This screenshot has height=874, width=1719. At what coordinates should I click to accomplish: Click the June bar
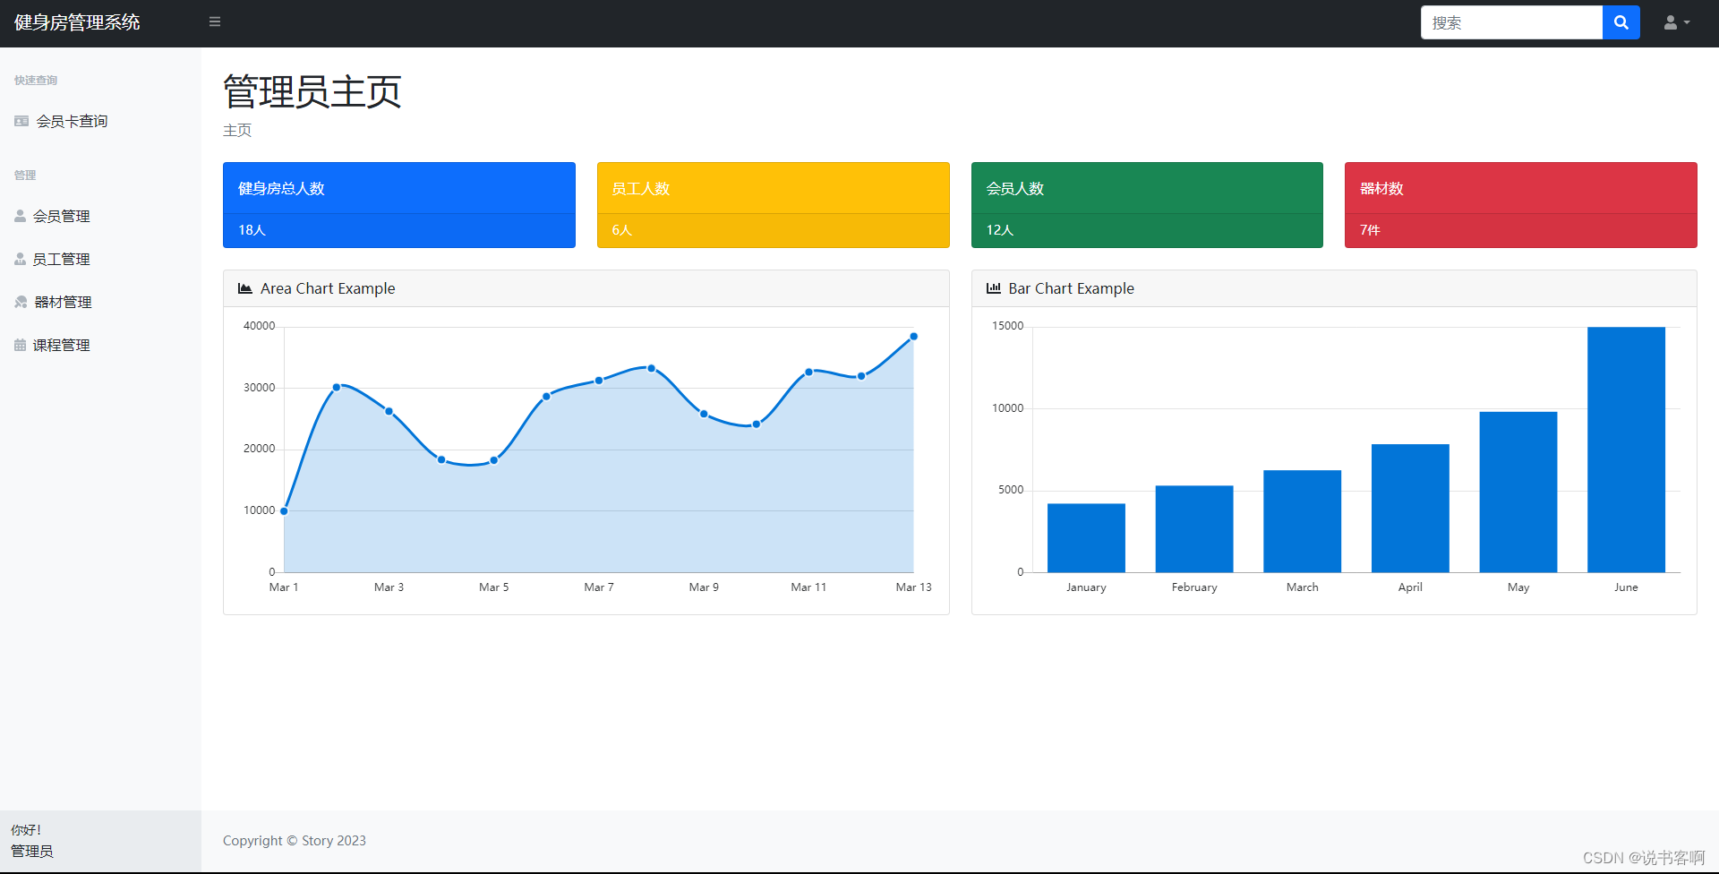(x=1626, y=450)
